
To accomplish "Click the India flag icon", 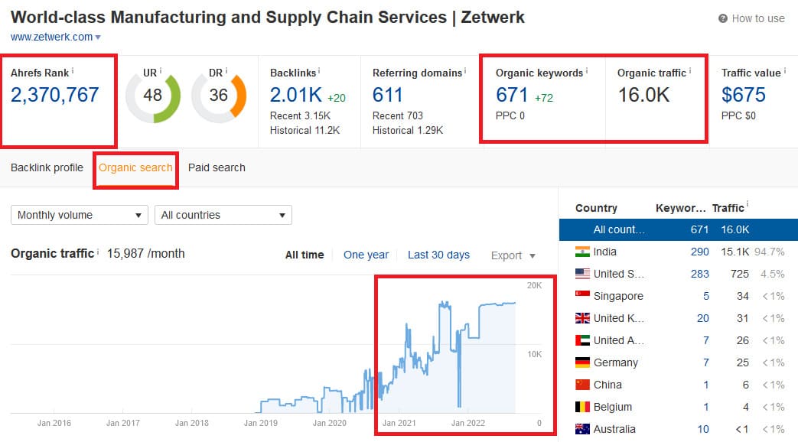I will coord(582,252).
